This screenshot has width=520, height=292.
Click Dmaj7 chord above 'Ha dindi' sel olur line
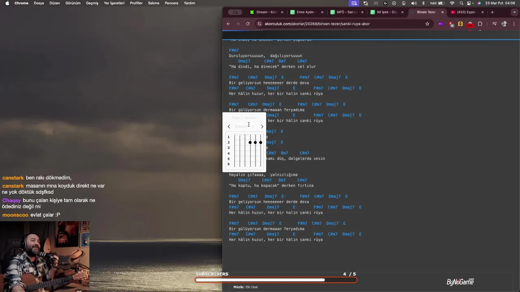point(244,61)
